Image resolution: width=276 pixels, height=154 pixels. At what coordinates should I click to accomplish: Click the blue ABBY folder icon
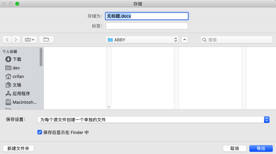[110, 40]
